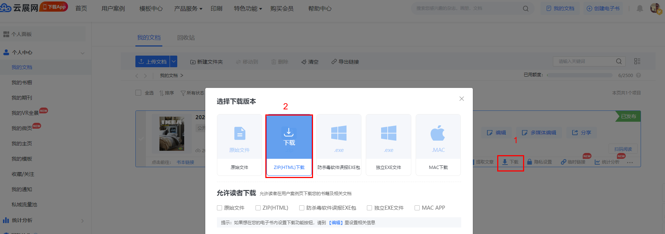Click the antivirus-safe EXE package tile
Screen dimensions: 665x234
[x=339, y=145]
